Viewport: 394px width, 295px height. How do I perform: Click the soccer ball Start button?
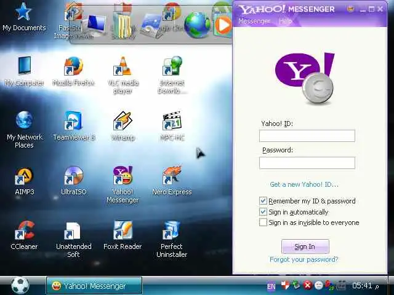tap(20, 286)
